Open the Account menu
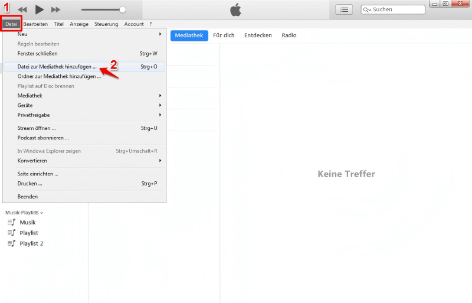This screenshot has height=303, width=472. (x=134, y=24)
